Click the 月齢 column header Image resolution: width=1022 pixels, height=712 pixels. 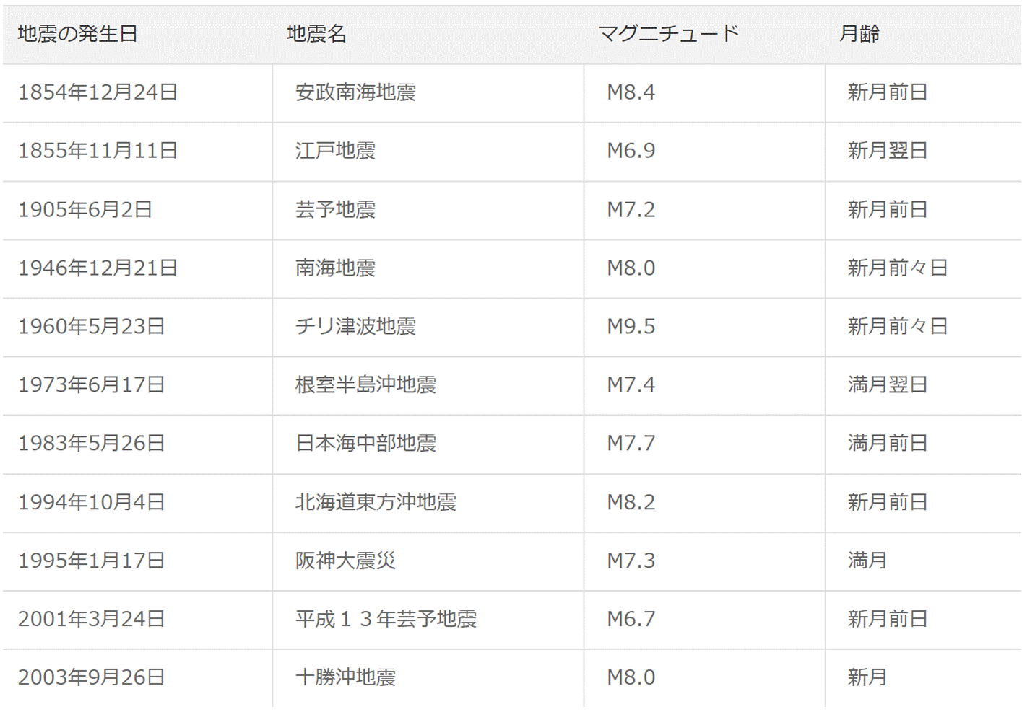(x=859, y=34)
